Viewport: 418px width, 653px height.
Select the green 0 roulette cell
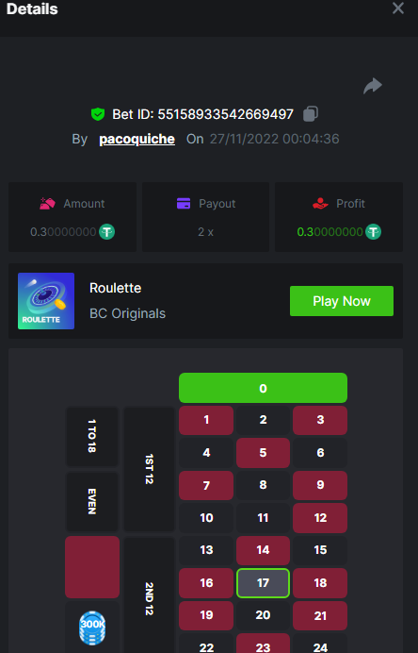coord(263,388)
